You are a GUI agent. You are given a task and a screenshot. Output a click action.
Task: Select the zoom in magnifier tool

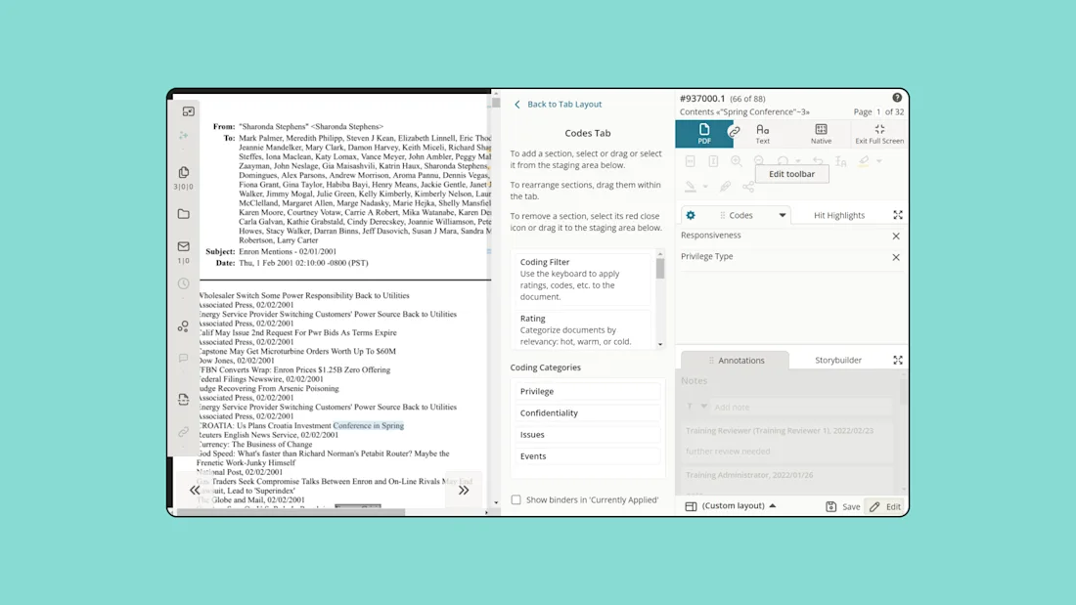pyautogui.click(x=736, y=161)
